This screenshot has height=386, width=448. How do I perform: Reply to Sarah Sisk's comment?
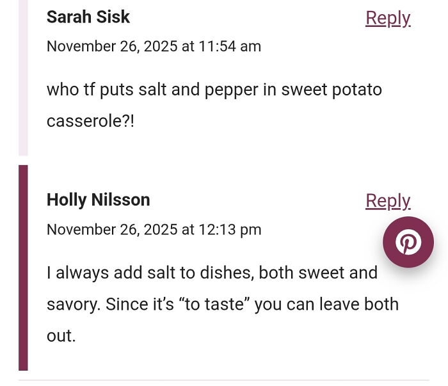click(x=387, y=17)
